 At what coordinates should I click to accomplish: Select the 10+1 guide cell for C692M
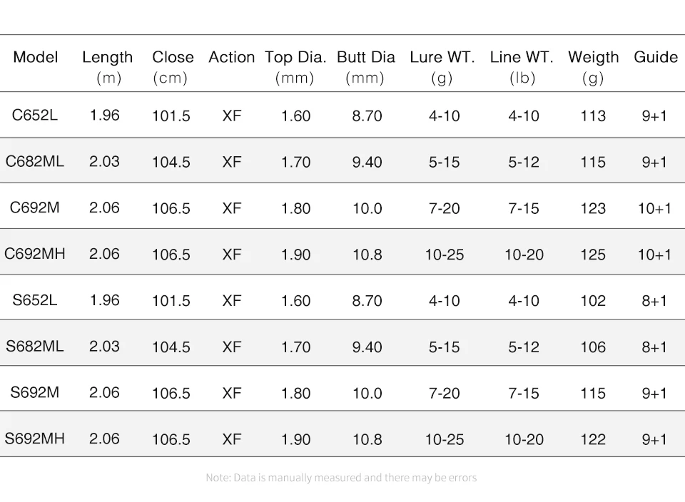coord(654,208)
